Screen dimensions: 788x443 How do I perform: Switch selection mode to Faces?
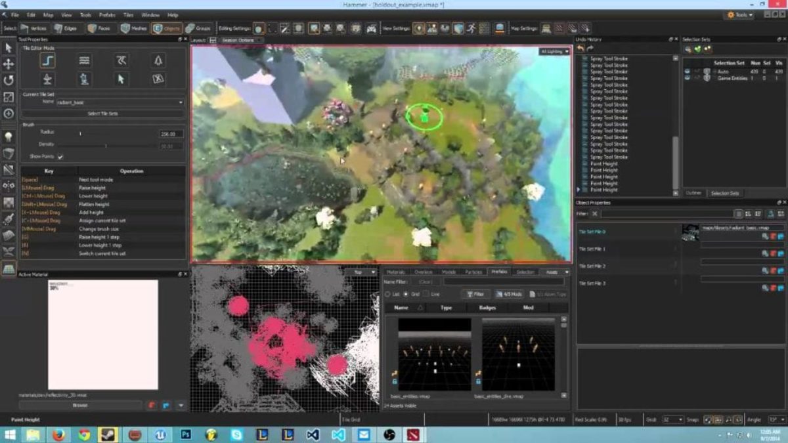click(x=99, y=28)
